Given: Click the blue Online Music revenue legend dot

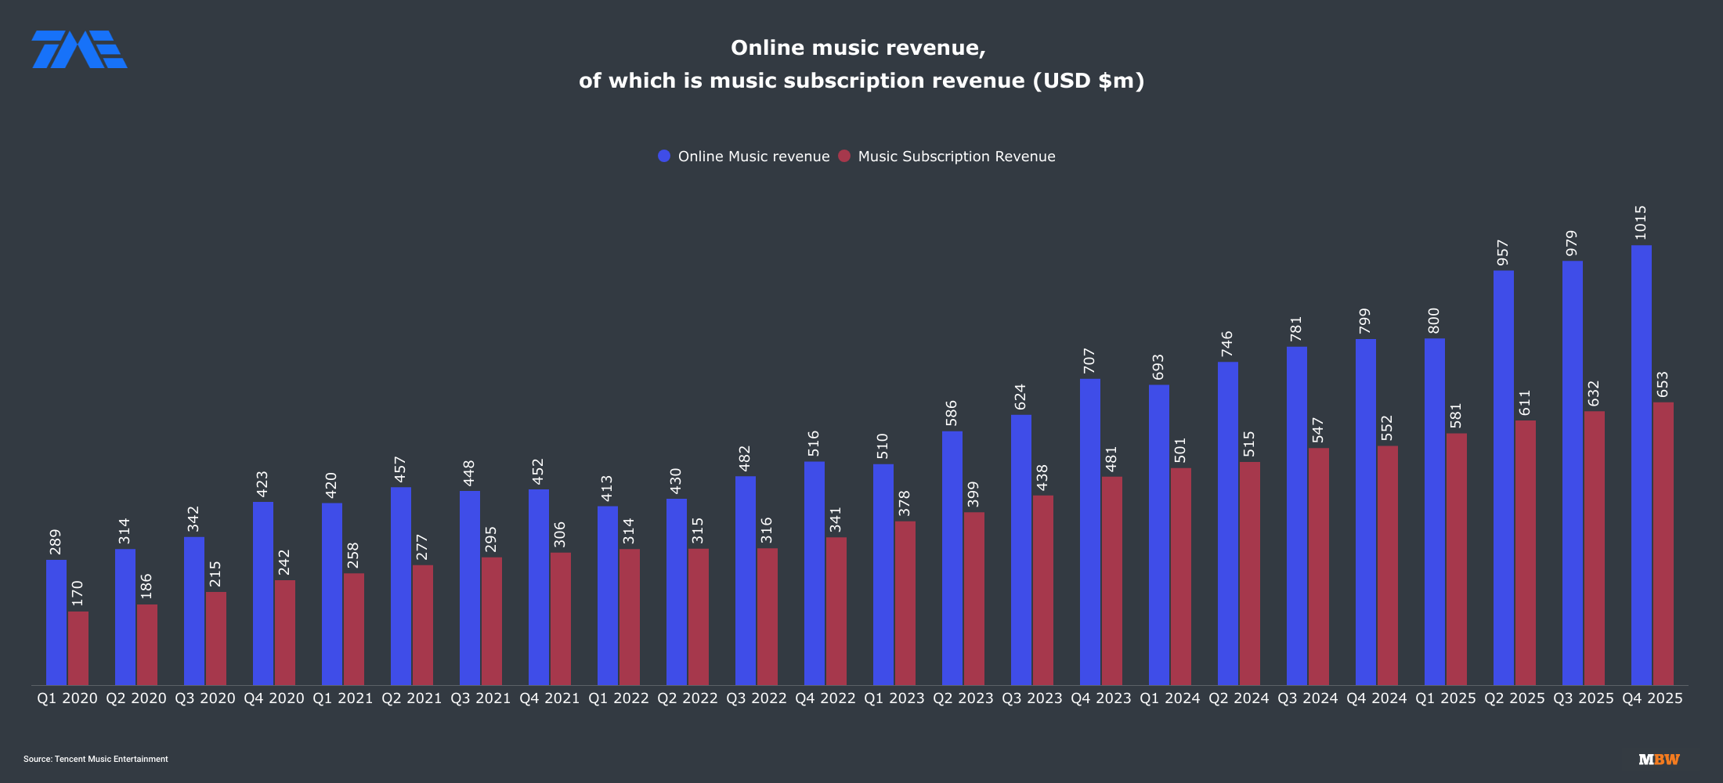Looking at the screenshot, I should 664,156.
